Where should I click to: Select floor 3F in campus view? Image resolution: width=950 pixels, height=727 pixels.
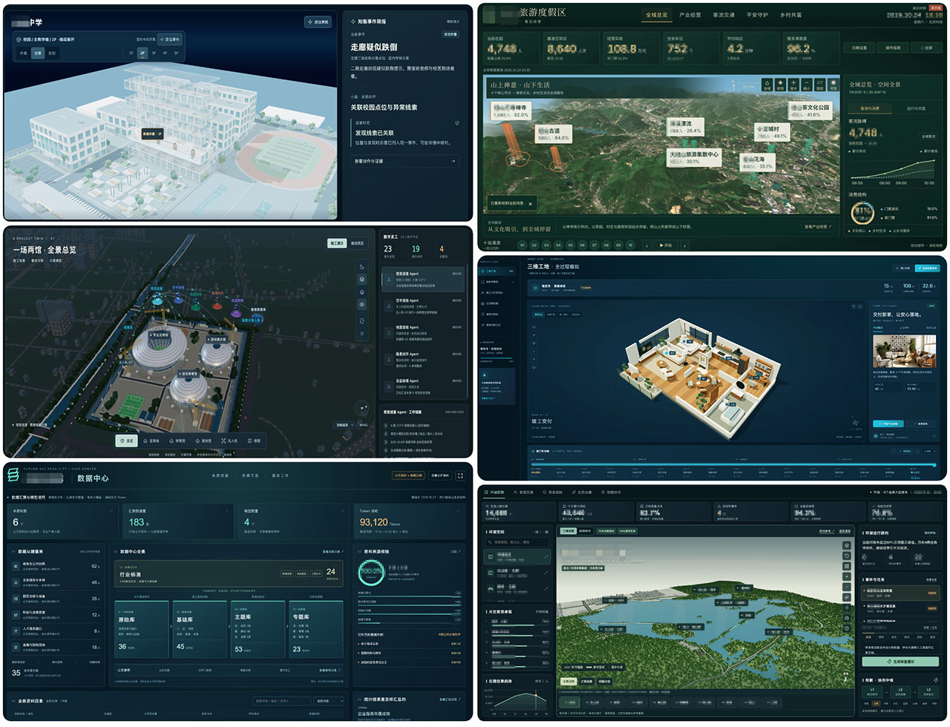[x=154, y=53]
